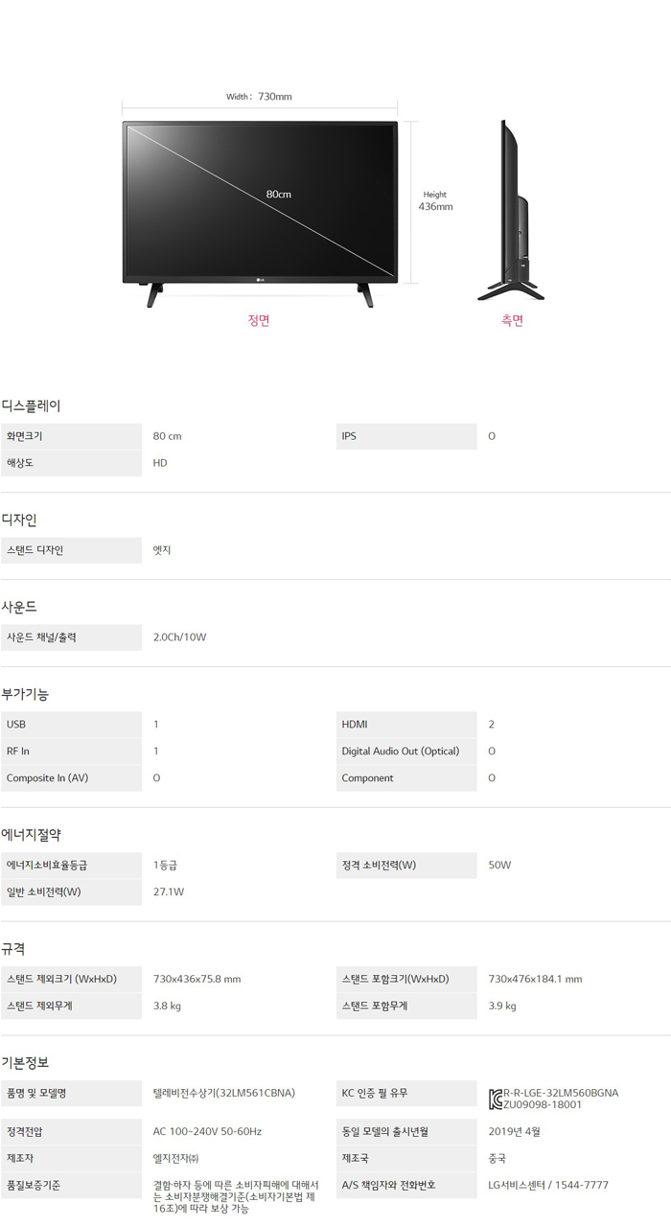
Task: Click the LG서비스센터 / 1544-7777 phone text
Action: point(548,1185)
